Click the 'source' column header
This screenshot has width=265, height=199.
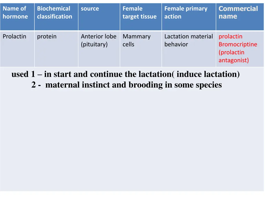click(99, 17)
